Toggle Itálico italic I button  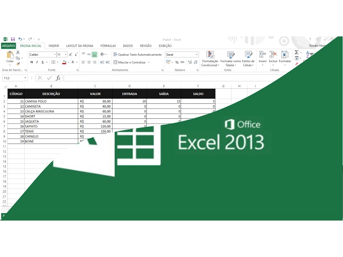pos(37,62)
